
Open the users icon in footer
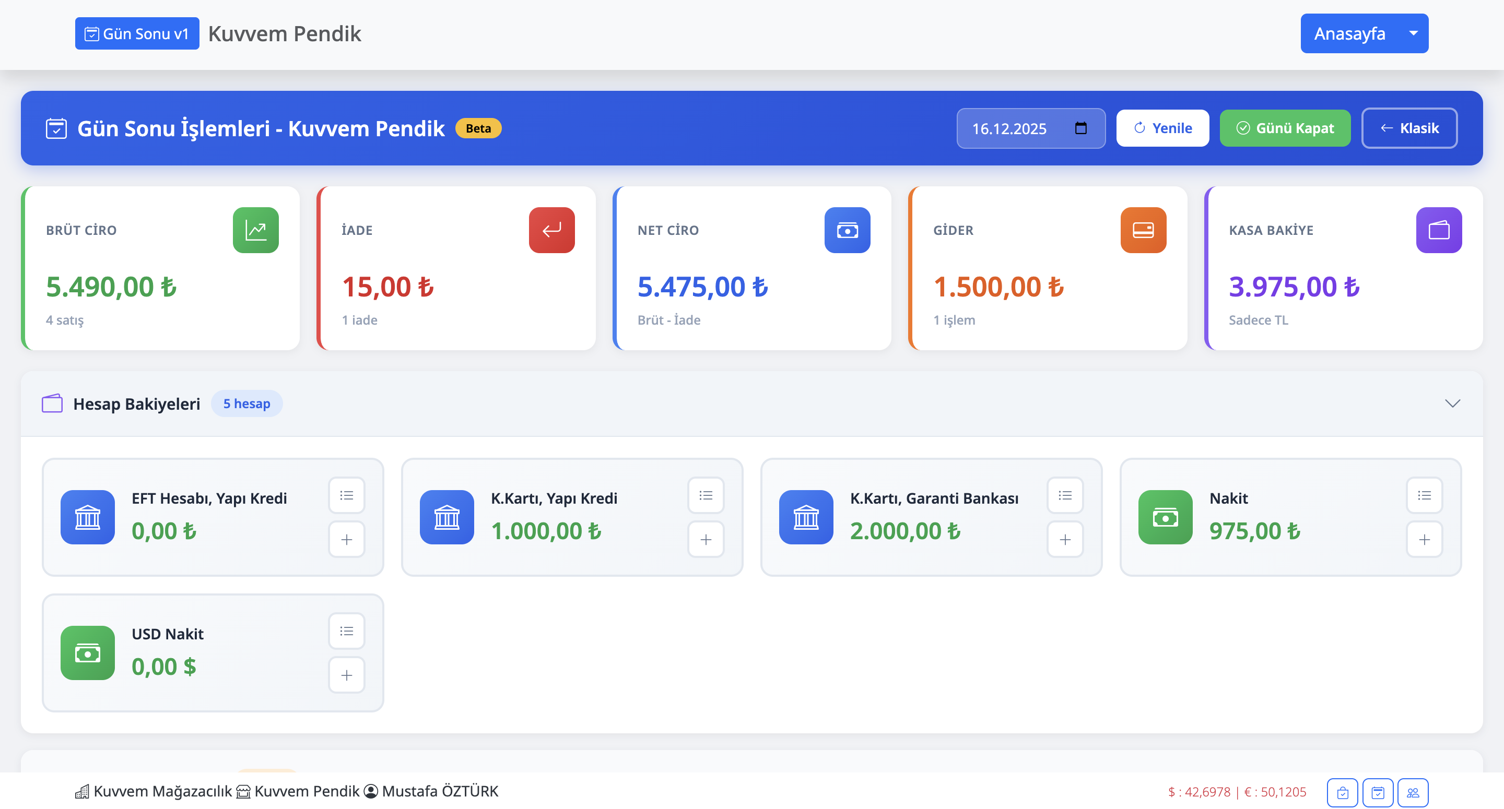(1412, 792)
